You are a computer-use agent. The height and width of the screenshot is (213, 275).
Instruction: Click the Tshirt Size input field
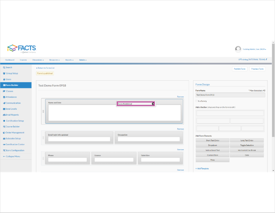pyautogui.click(x=160, y=160)
